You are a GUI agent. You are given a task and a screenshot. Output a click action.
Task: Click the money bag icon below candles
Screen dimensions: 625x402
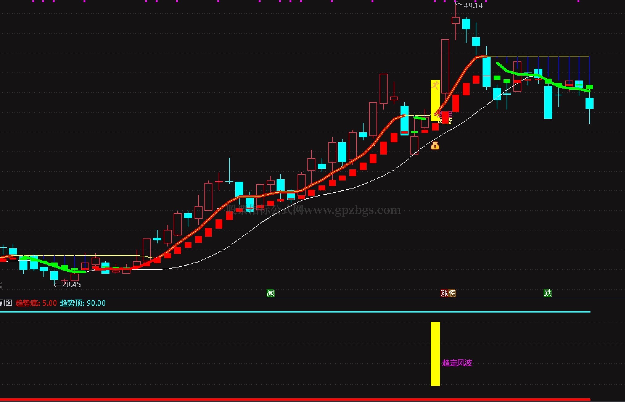[x=435, y=145]
